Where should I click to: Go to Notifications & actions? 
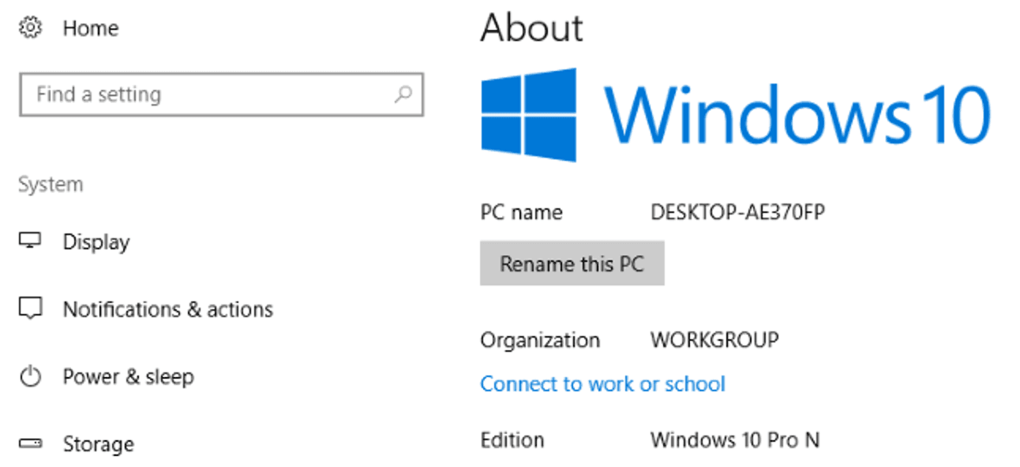[168, 309]
